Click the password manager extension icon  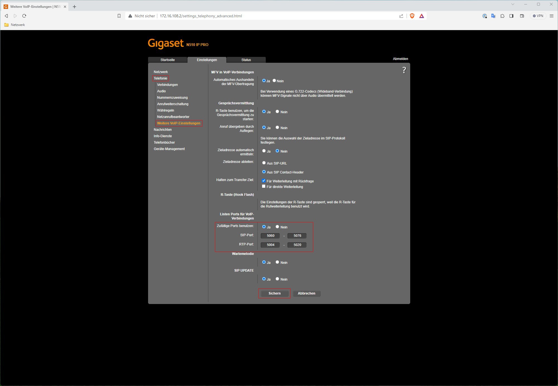point(485,16)
